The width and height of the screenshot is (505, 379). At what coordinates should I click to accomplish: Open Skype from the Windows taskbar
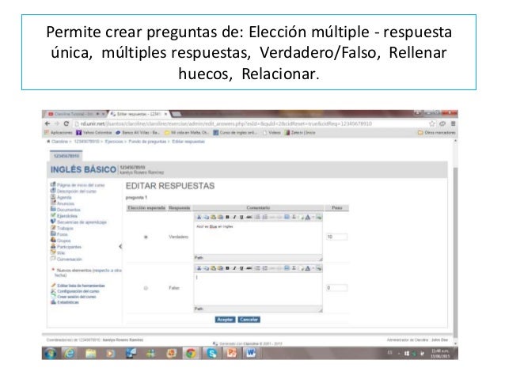(211, 353)
